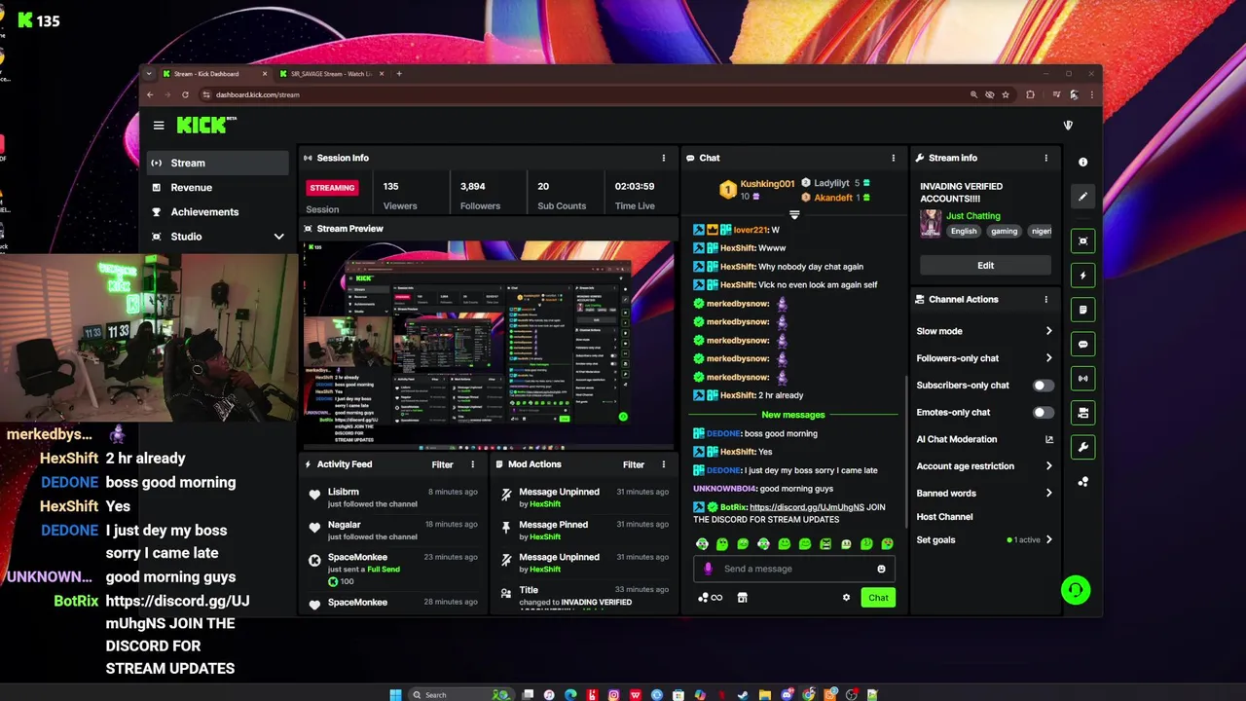Open Session Info options menu
Viewport: 1246px width, 701px height.
[x=664, y=158]
